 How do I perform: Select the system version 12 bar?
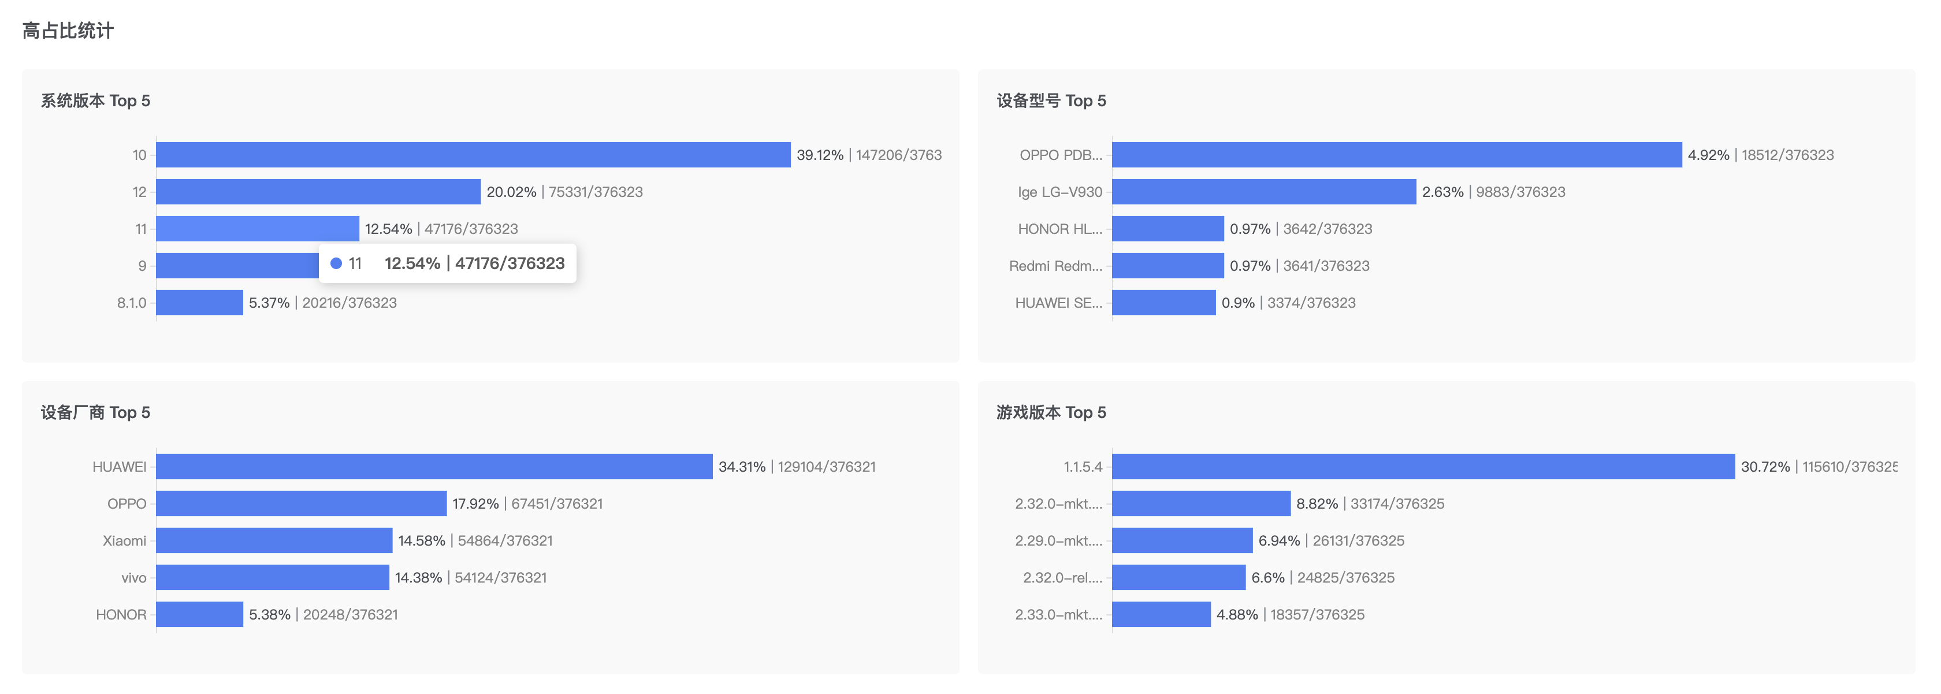318,191
